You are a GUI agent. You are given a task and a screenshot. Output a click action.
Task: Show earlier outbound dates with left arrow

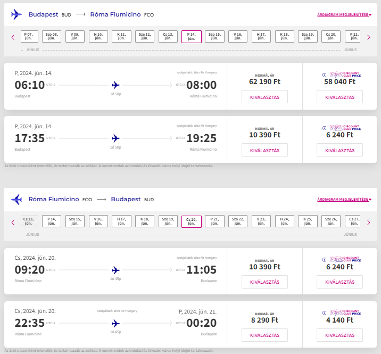[x=13, y=37]
